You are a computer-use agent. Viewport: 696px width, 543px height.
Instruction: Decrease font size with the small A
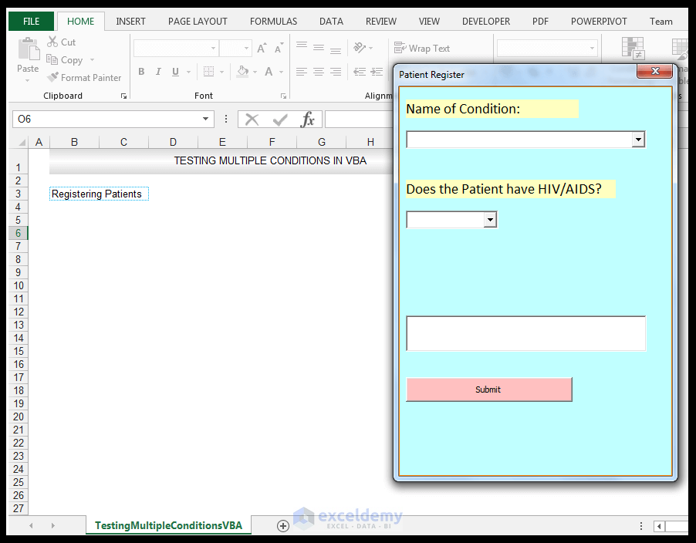click(x=279, y=48)
